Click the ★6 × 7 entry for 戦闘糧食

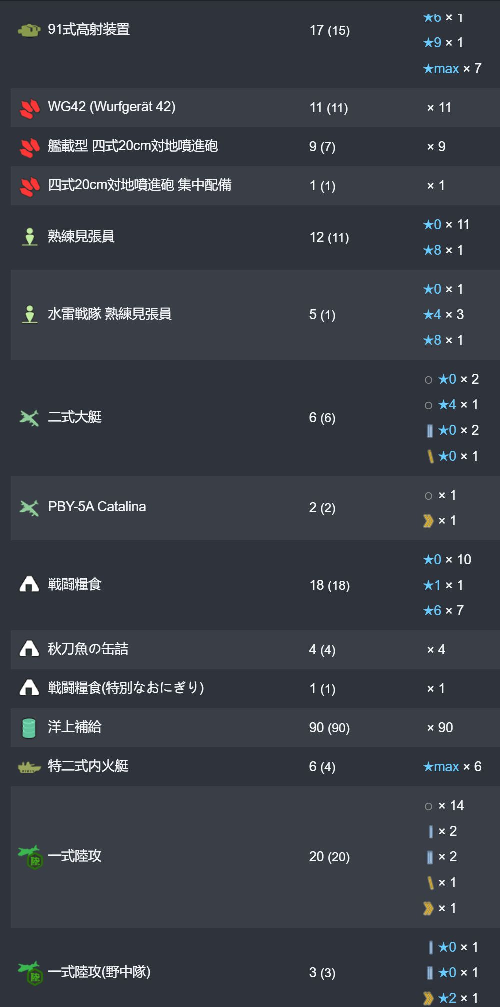tap(443, 611)
